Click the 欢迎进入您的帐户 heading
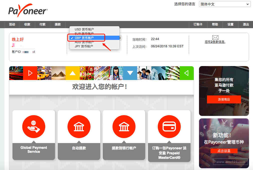Screen dimensions: 253x170 [x=99, y=87]
